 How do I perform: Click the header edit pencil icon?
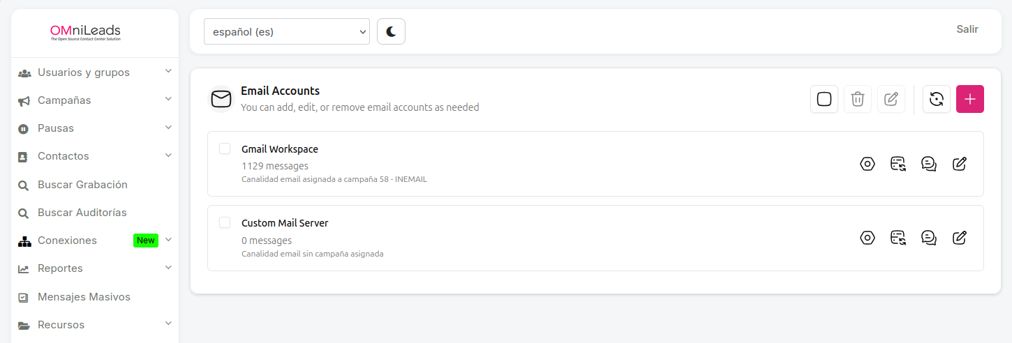(x=891, y=99)
